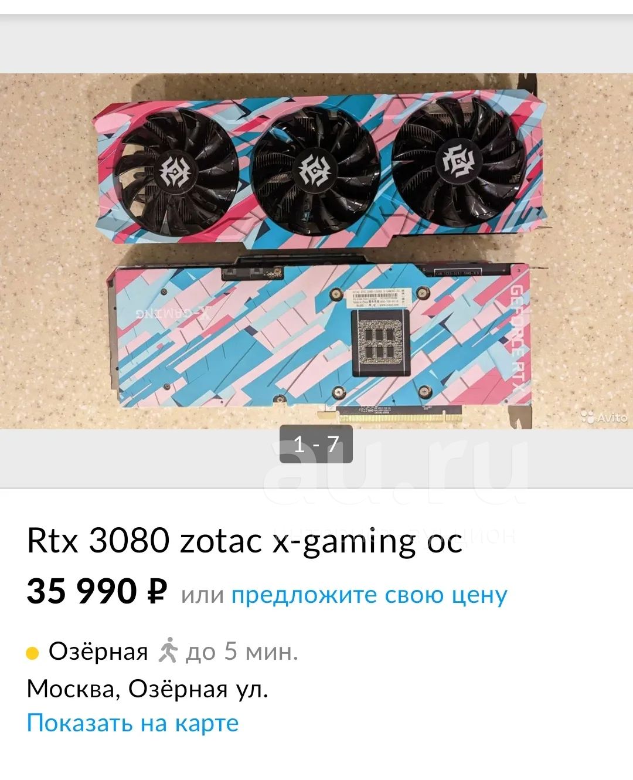Image resolution: width=633 pixels, height=780 pixels.
Task: Click the address Москва, Озёрная ул.
Action: click(x=148, y=689)
